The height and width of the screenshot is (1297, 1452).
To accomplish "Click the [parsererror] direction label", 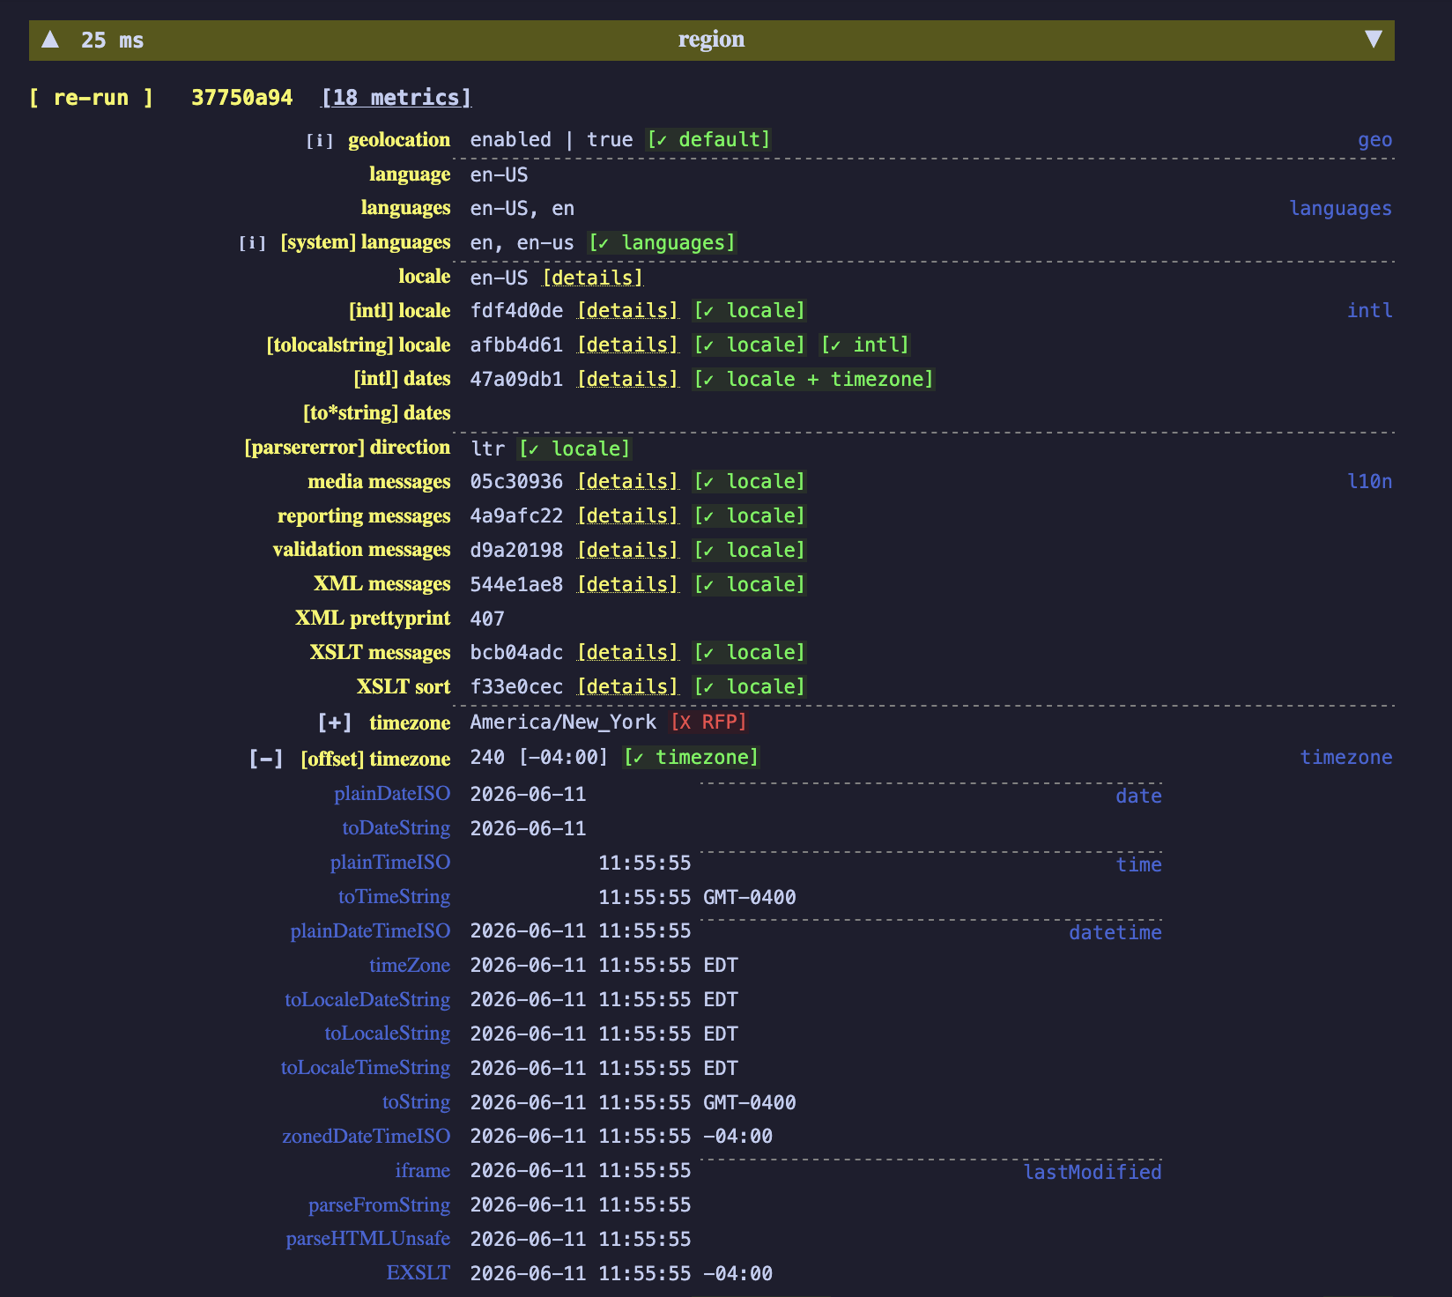I will tap(347, 448).
